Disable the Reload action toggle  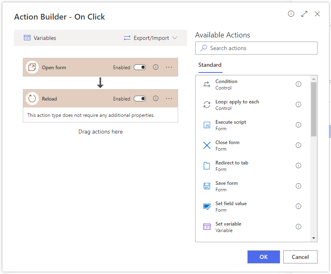[x=140, y=99]
